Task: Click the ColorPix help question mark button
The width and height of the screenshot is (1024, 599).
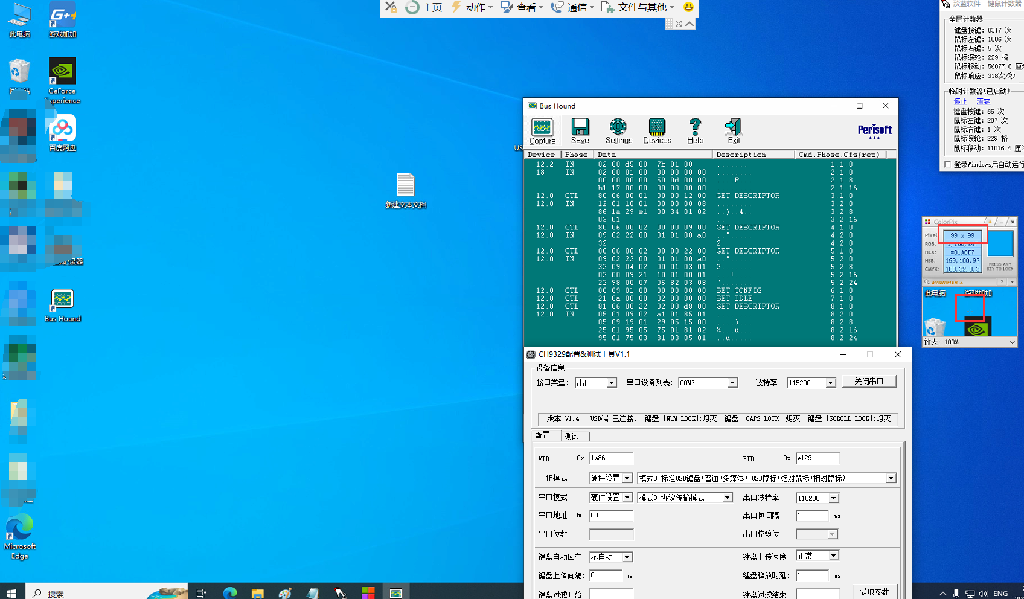Action: click(x=1002, y=282)
